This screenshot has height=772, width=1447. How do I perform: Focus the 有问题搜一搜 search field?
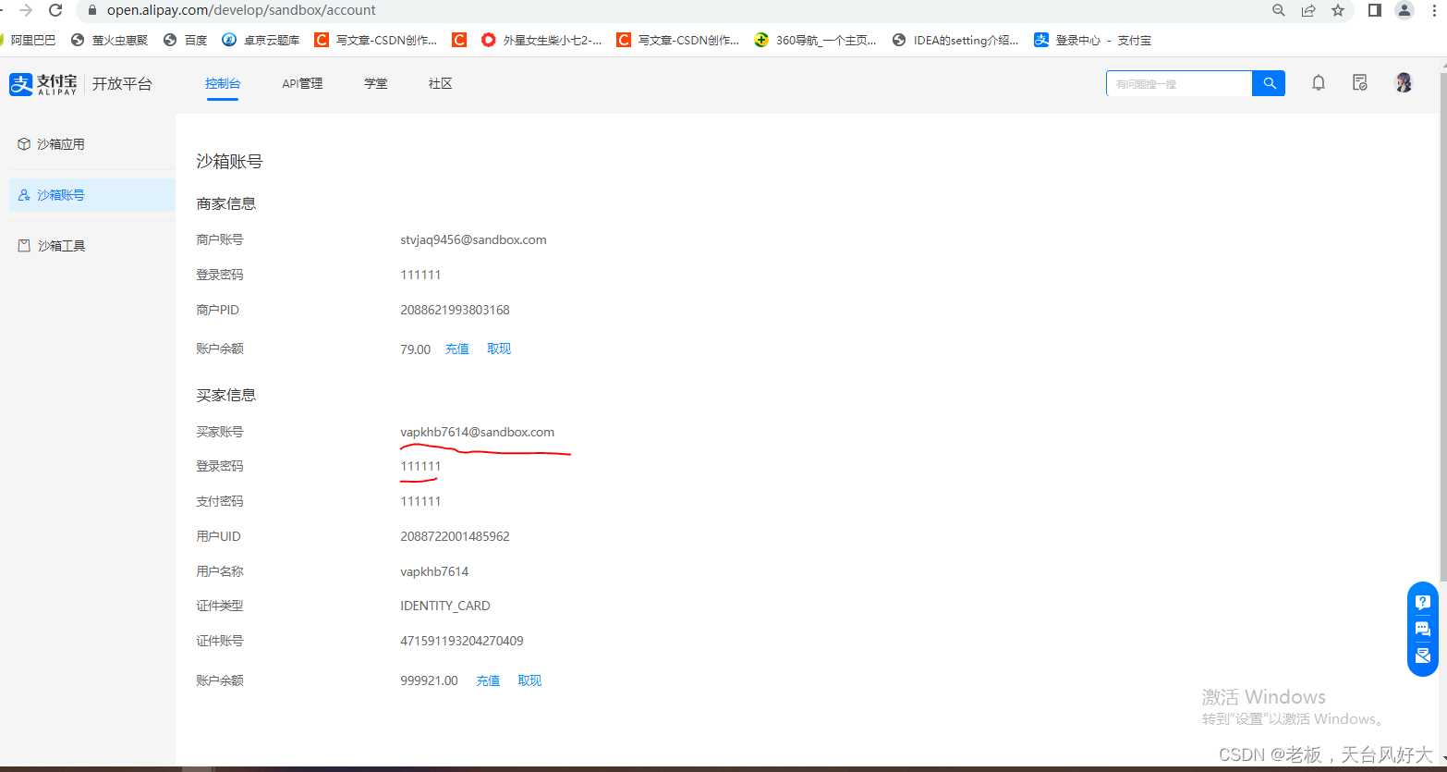(x=1179, y=83)
